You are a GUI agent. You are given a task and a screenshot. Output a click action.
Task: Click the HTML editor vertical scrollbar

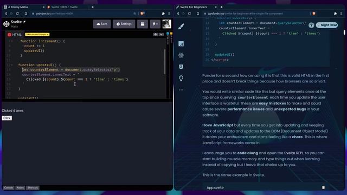coord(165,61)
